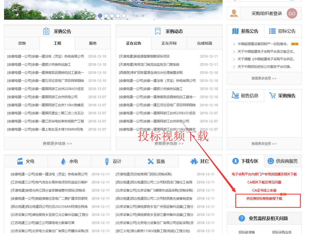
Task: Expand 查看更多信息 under 采购公告 list
Action: click(57, 143)
